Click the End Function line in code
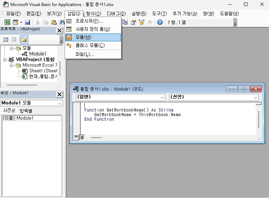 [x=99, y=119]
